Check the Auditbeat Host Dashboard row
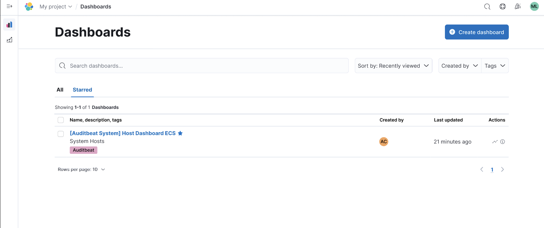The image size is (544, 228). coord(61,134)
